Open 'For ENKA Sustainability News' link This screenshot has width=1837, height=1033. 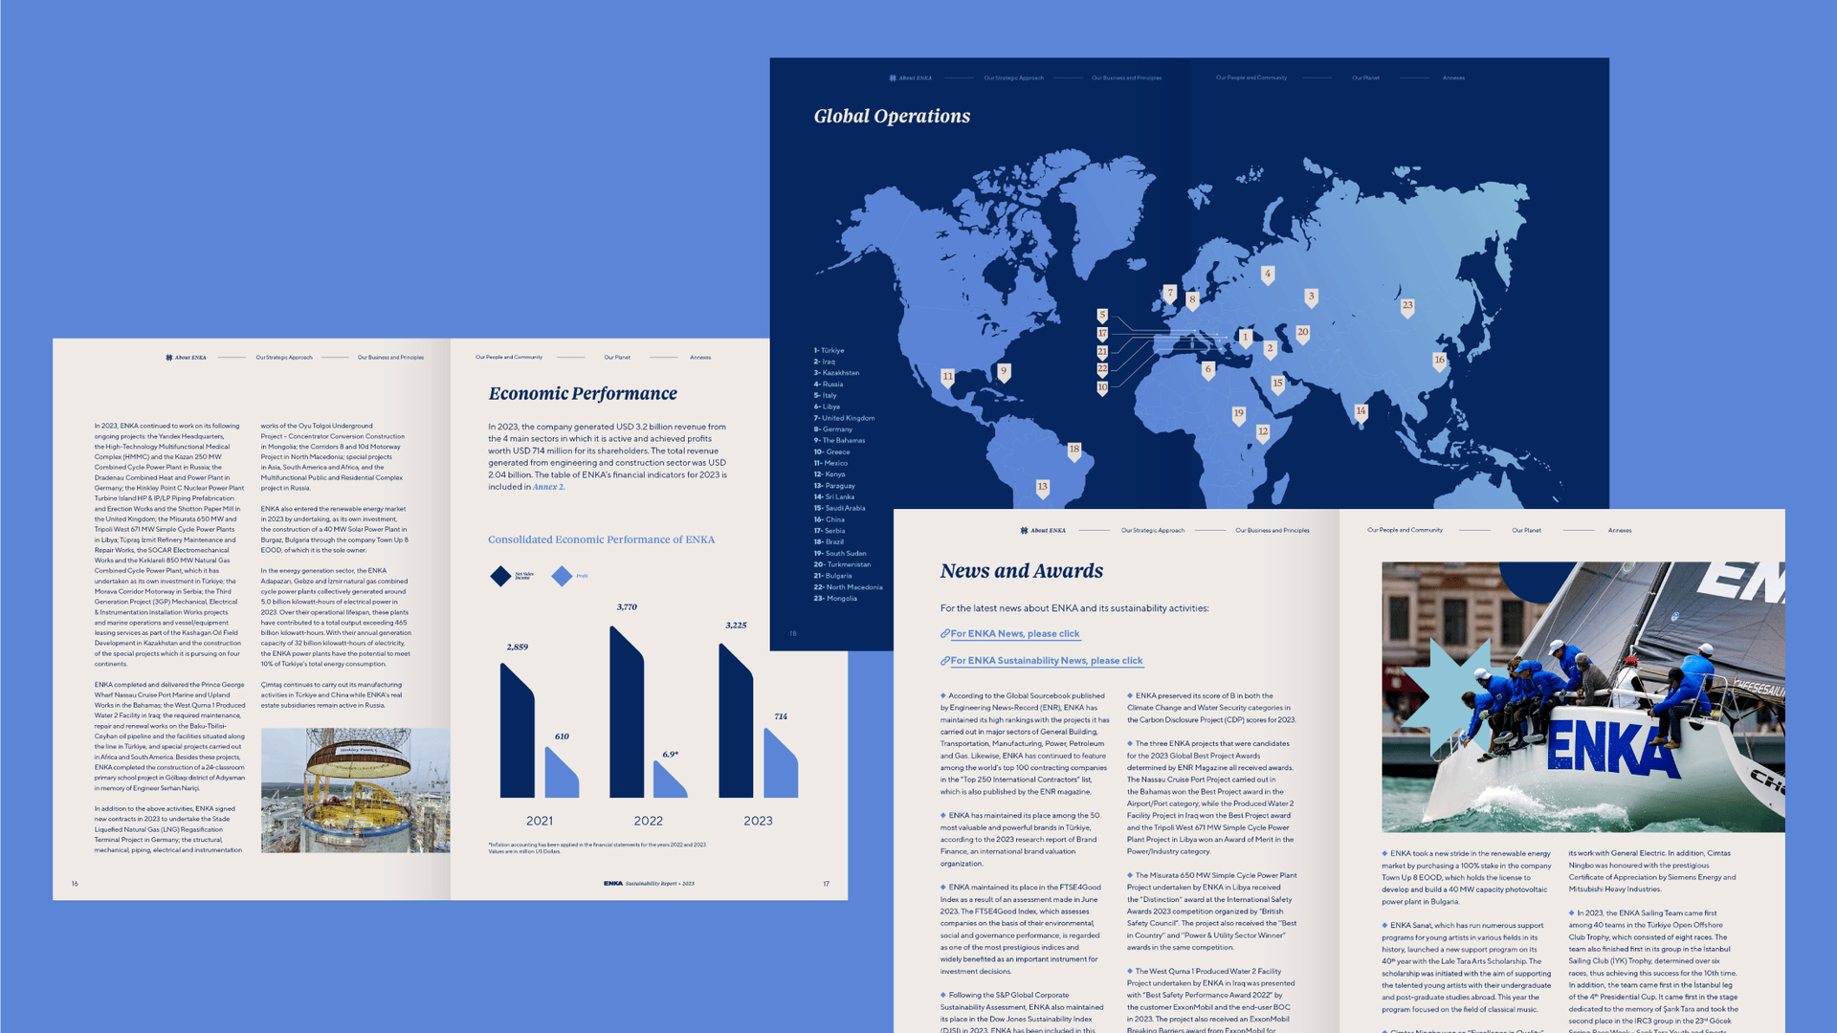[x=1046, y=661]
